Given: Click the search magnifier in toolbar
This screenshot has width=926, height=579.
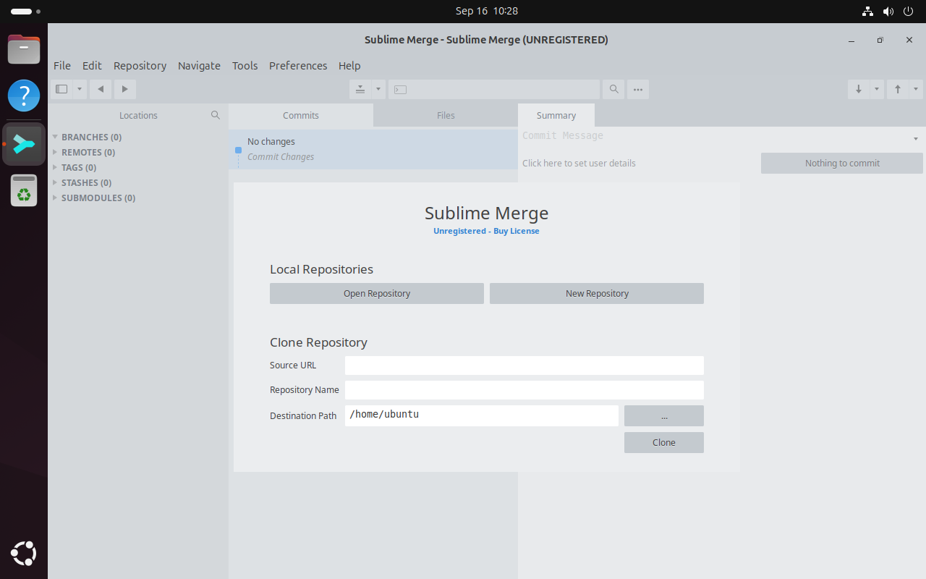Looking at the screenshot, I should point(613,89).
